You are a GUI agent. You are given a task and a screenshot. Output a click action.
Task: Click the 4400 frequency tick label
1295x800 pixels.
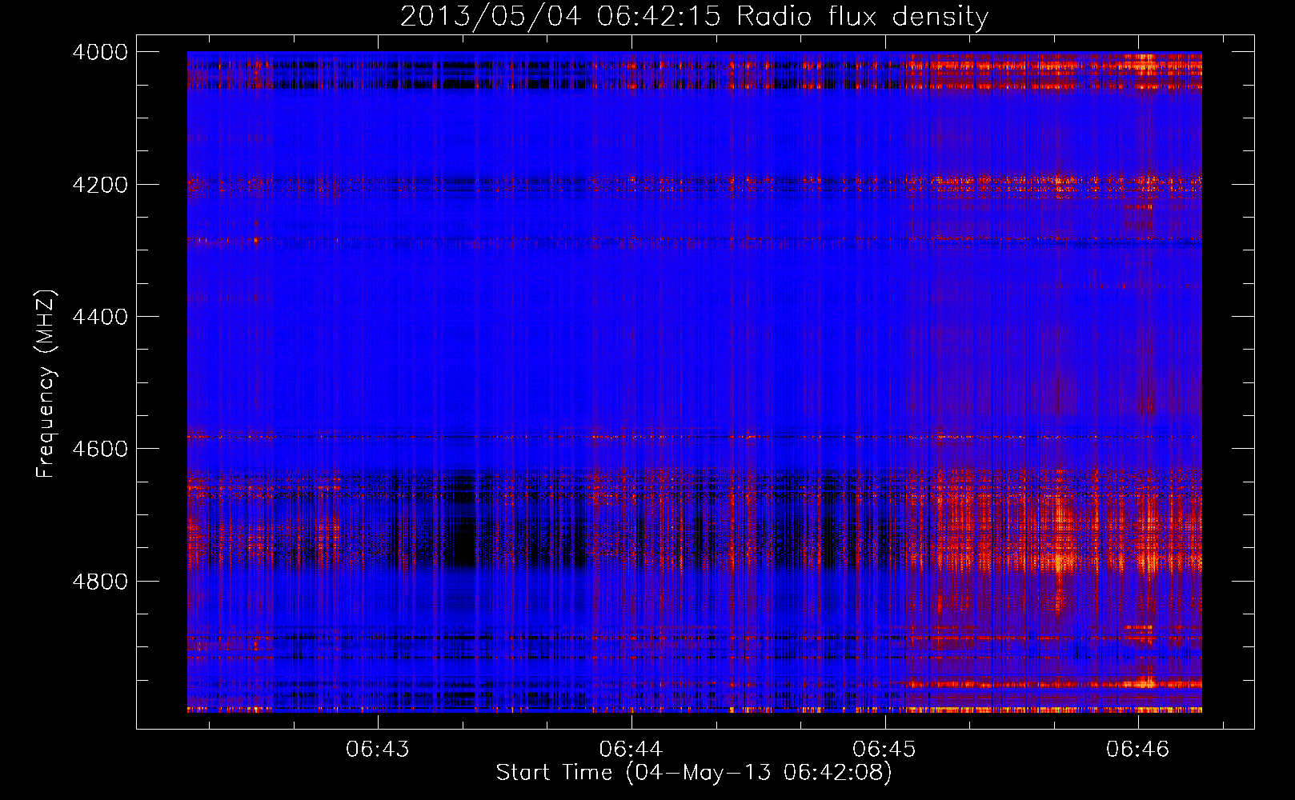(100, 317)
